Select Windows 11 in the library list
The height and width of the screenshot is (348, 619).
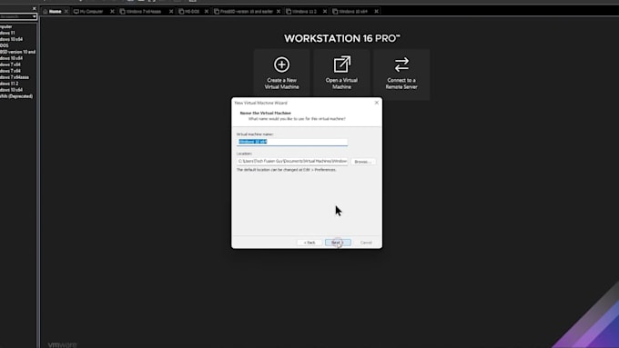[x=7, y=33]
